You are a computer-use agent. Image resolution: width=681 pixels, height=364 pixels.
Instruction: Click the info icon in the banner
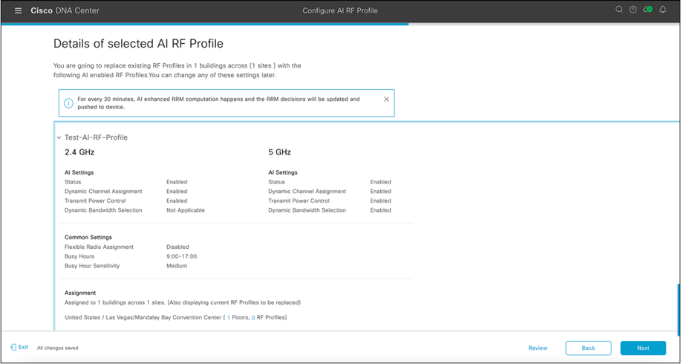[x=68, y=103]
